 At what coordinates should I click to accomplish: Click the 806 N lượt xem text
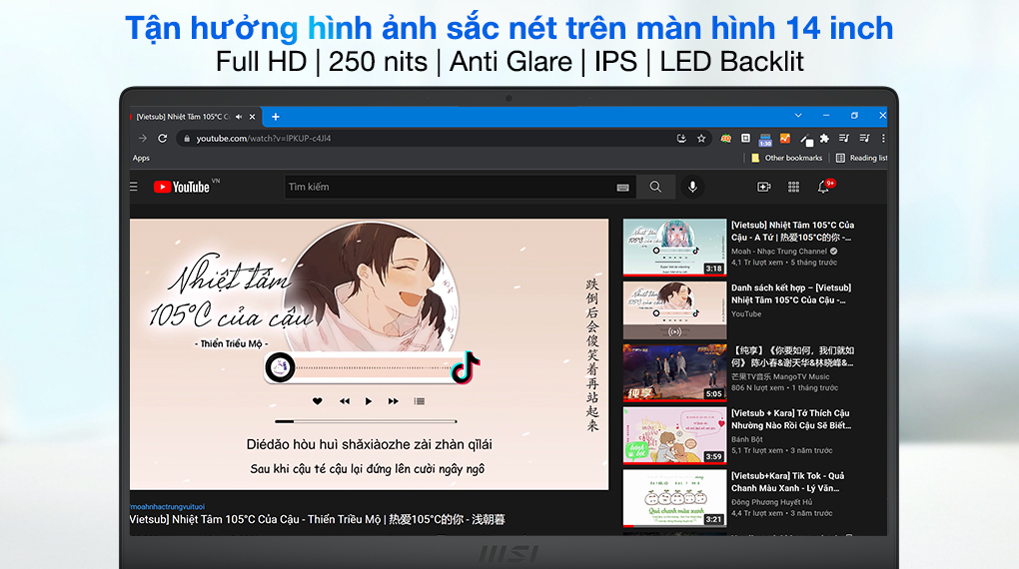pyautogui.click(x=757, y=387)
